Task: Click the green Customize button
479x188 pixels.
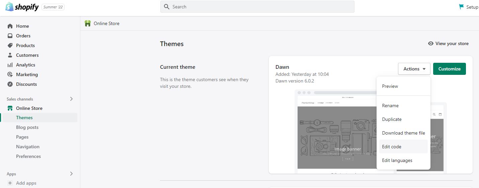Action: 449,69
